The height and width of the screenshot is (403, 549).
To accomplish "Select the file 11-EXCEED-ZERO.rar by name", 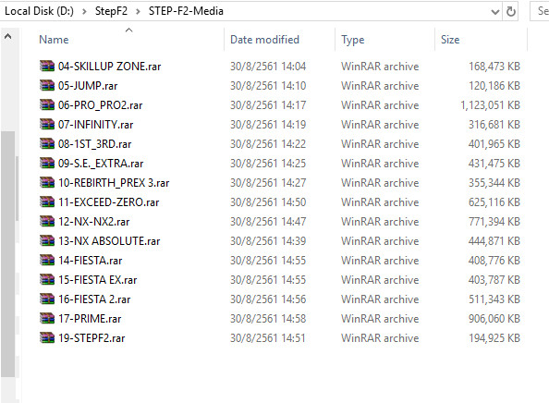I will [x=108, y=202].
